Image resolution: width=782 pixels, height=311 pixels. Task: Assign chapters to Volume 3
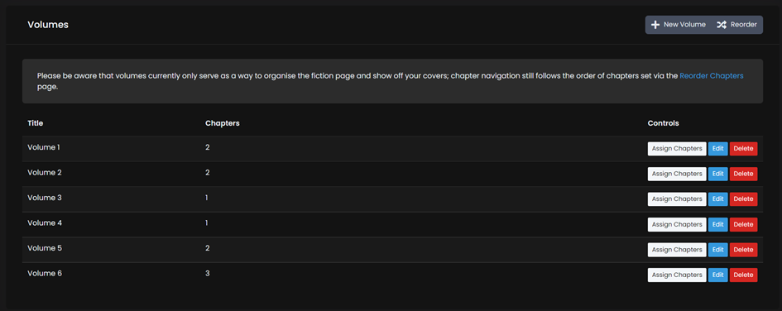coord(677,199)
